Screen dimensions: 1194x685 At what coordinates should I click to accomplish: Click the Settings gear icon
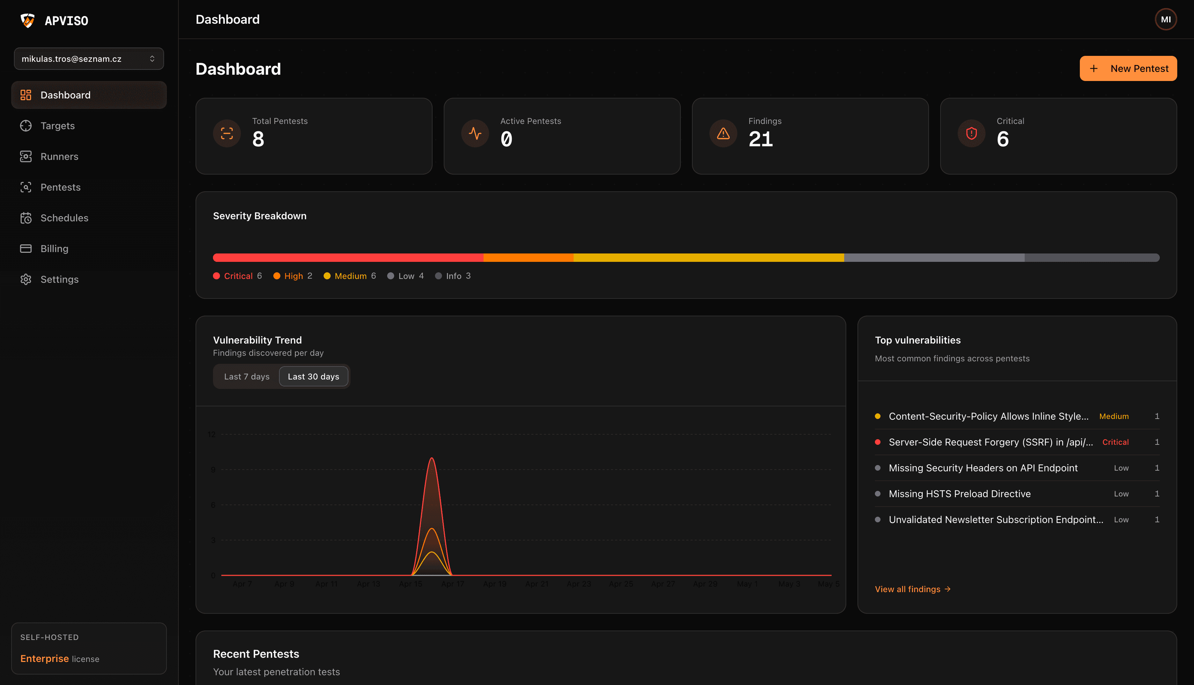(26, 279)
